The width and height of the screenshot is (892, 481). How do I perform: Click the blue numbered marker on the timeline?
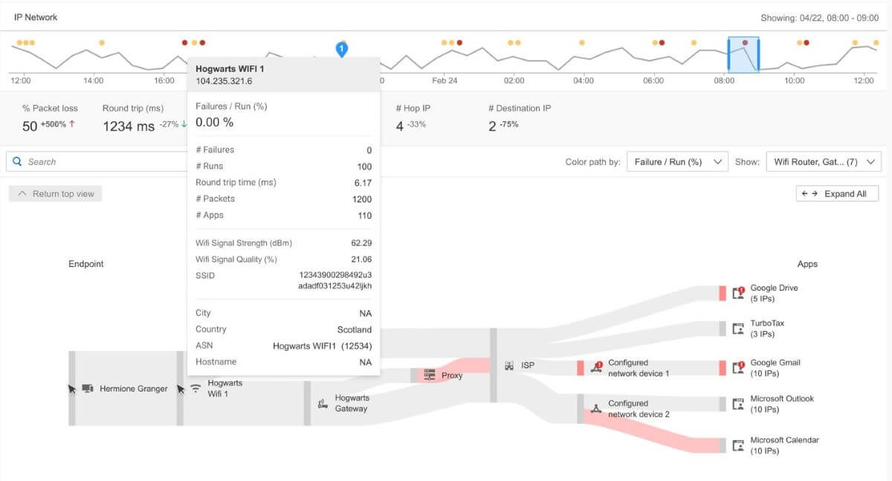click(342, 49)
